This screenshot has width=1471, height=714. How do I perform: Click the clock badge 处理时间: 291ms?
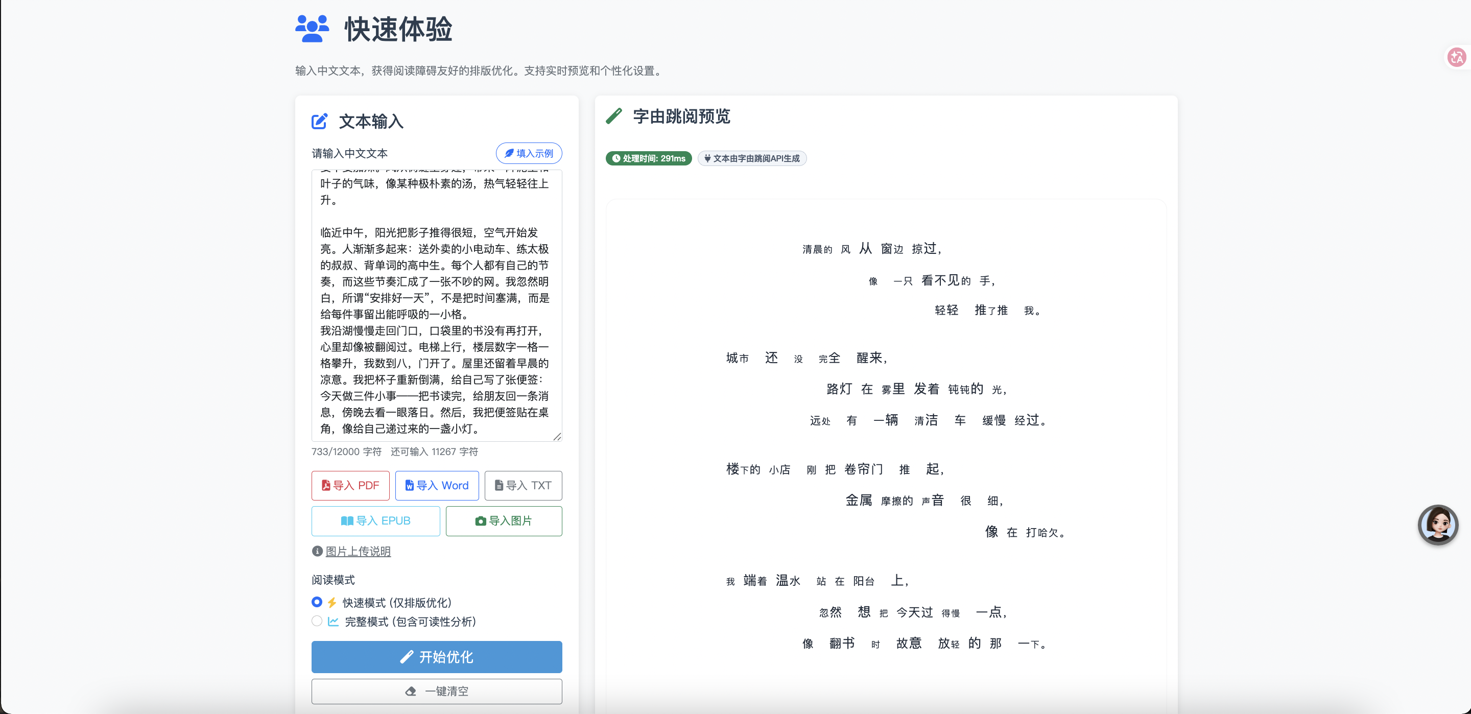tap(649, 158)
